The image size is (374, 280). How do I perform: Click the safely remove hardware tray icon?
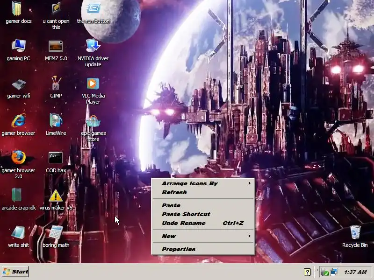[324, 272]
